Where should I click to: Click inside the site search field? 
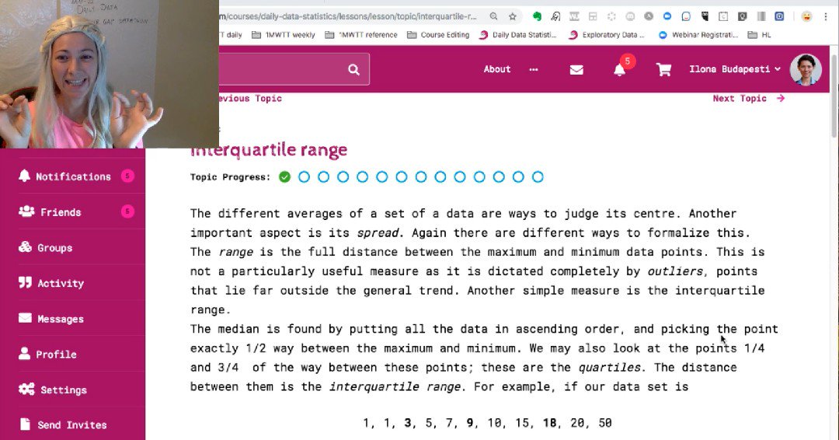coord(284,69)
